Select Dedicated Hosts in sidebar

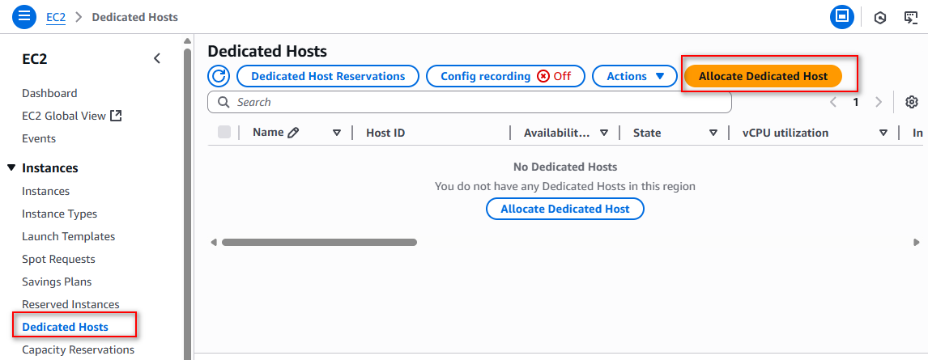65,327
